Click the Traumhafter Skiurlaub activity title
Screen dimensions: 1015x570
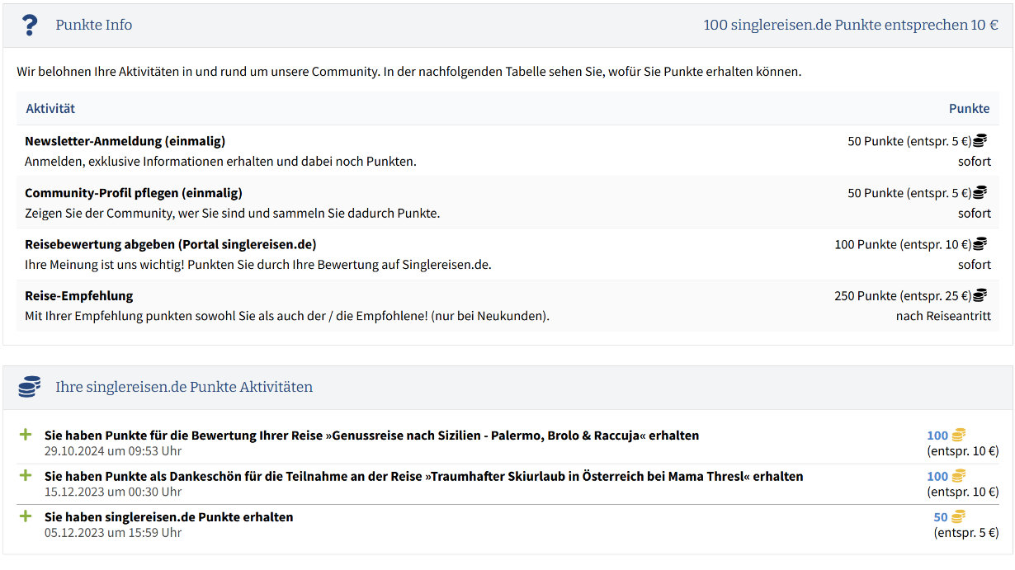423,476
